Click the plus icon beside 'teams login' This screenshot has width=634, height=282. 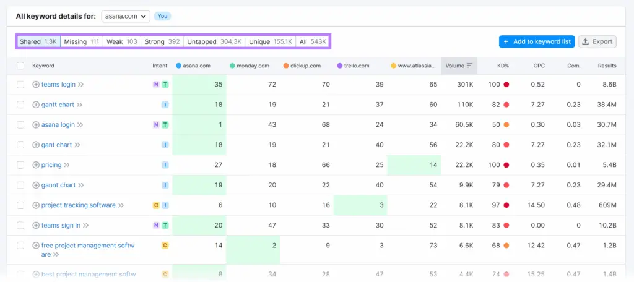coord(36,85)
